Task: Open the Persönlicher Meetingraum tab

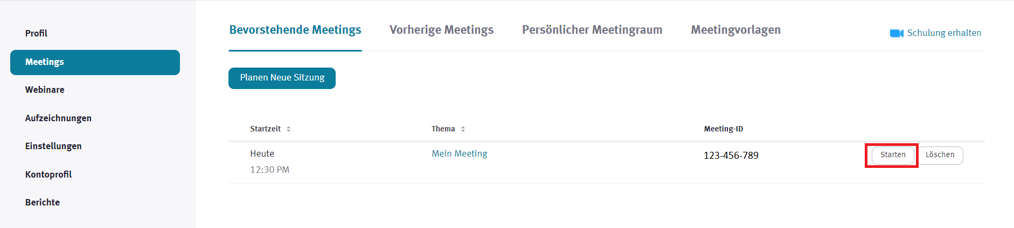Action: [x=592, y=30]
